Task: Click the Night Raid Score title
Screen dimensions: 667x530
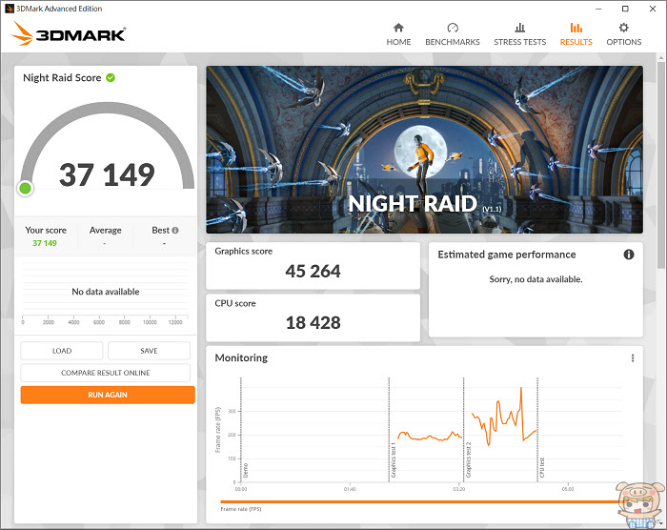Action: 62,78
